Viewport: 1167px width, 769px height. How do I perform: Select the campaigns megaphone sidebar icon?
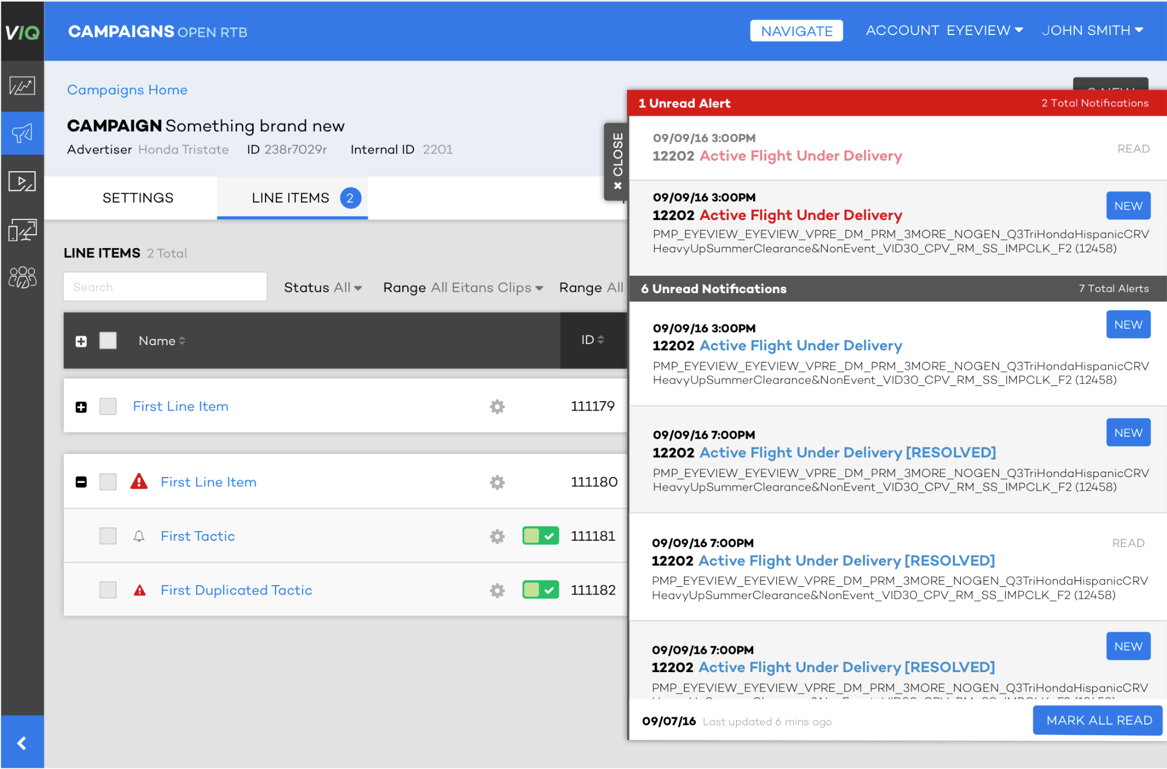(22, 134)
